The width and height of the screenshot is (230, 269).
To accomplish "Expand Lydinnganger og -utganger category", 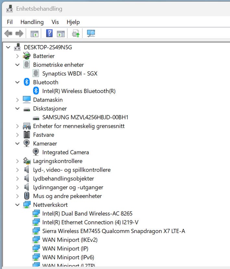I will (17, 187).
